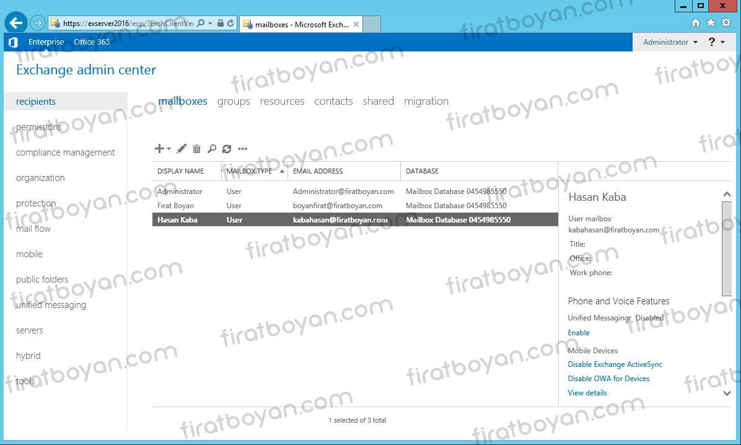Switch to the shared tab
Image resolution: width=741 pixels, height=445 pixels.
[378, 101]
